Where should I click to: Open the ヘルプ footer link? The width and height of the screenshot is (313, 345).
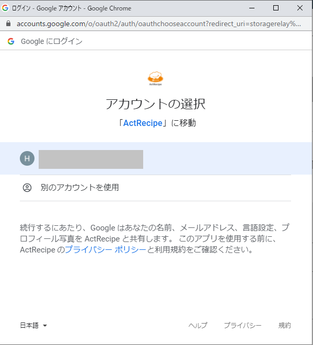click(x=198, y=325)
